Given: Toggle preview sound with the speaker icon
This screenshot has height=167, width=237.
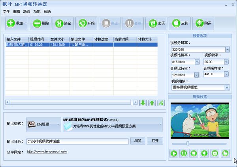Looking at the screenshot, I should (x=204, y=154).
